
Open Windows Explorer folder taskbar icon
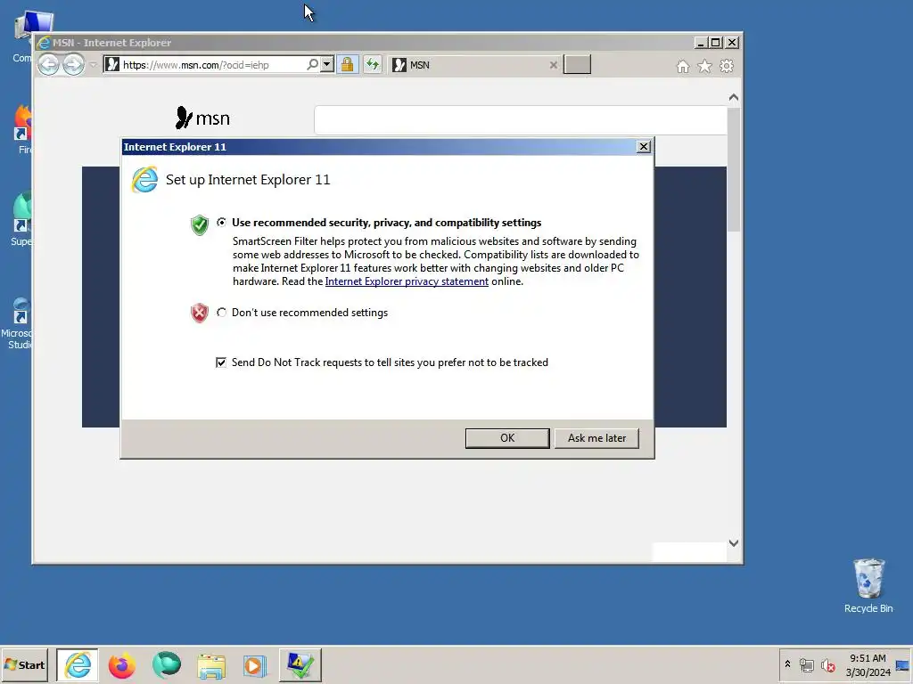pos(210,664)
